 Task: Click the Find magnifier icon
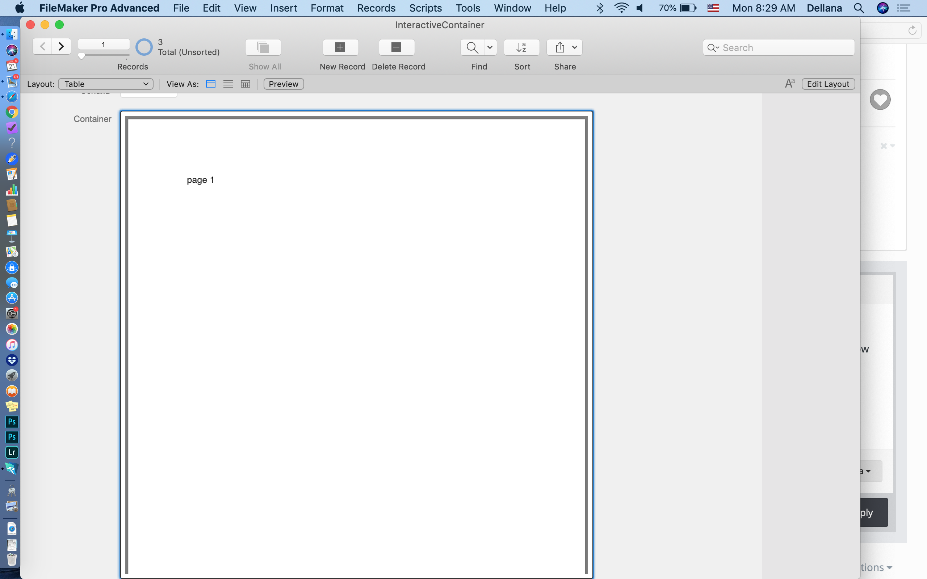pyautogui.click(x=472, y=47)
